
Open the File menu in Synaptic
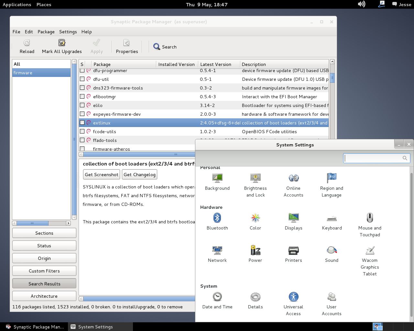[16, 32]
